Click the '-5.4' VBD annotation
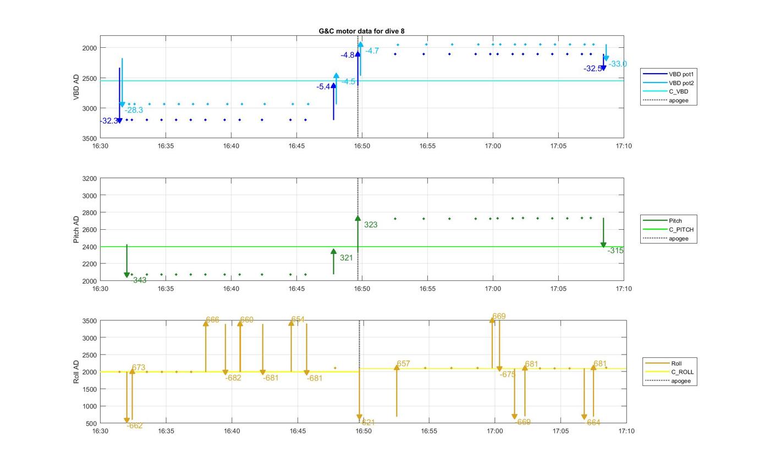 point(323,87)
